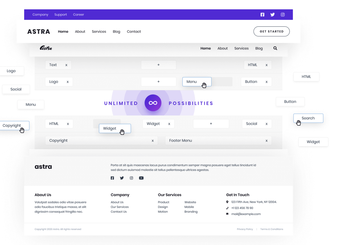This screenshot has height=245, width=340.
Task: Click the Facebook icon in purple top bar
Action: pos(262,15)
